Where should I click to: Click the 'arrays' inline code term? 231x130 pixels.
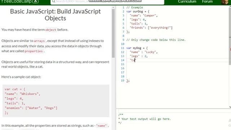[39, 41]
